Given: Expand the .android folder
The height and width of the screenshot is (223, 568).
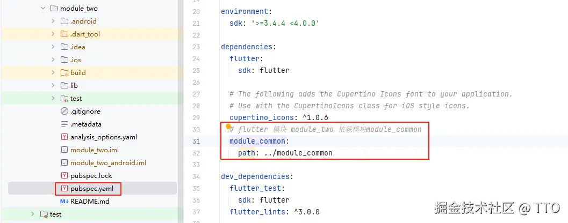Looking at the screenshot, I should [x=53, y=21].
